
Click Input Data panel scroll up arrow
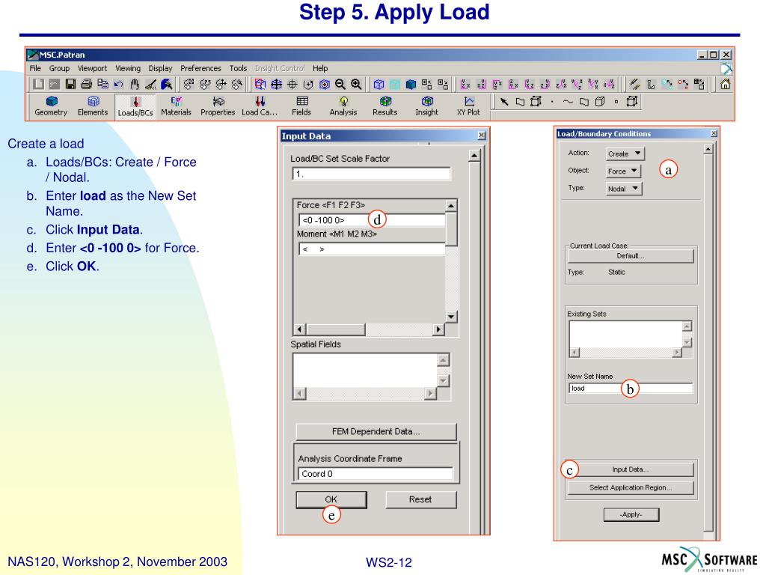coord(474,156)
